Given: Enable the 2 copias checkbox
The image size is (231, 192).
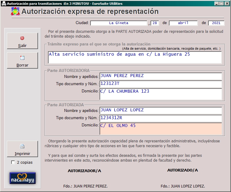Looking at the screenshot, I should click(x=13, y=163).
